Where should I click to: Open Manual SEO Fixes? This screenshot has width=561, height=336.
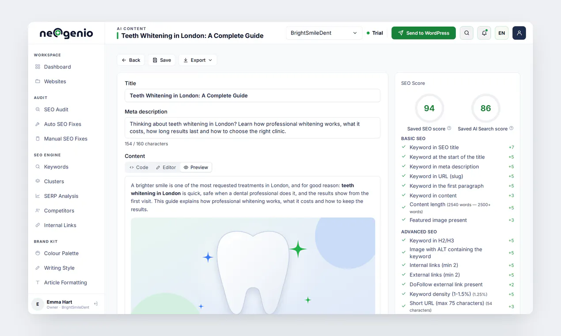click(x=66, y=138)
